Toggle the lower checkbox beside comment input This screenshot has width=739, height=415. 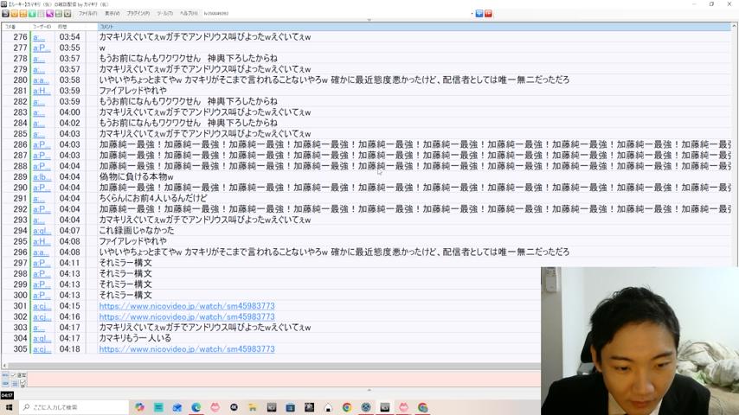click(x=22, y=383)
